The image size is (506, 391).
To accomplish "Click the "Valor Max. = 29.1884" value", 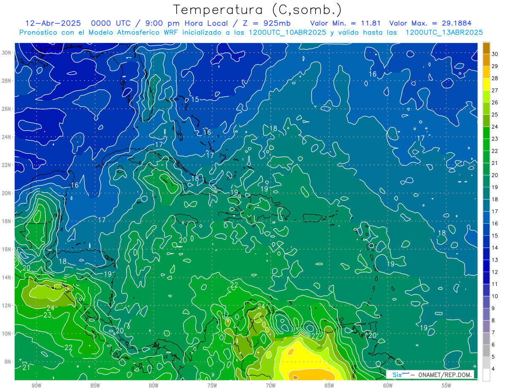I will click(x=430, y=23).
